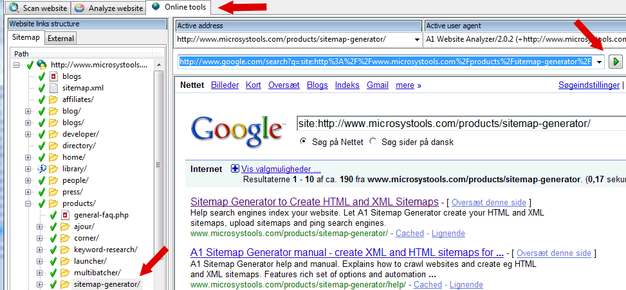The height and width of the screenshot is (290, 626).
Task: Expand the people/ folder node
Action: [28, 180]
